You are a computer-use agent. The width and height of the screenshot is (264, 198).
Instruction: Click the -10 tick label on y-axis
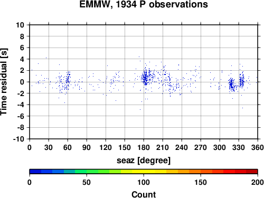[18, 139]
